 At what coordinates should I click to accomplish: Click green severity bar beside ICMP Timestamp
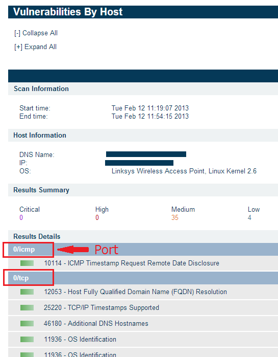click(x=27, y=263)
